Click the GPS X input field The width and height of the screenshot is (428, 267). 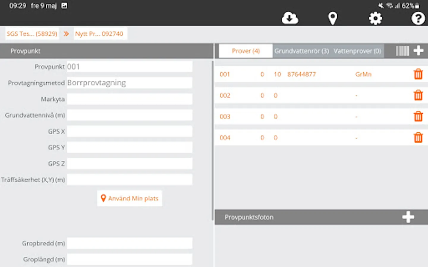click(129, 131)
